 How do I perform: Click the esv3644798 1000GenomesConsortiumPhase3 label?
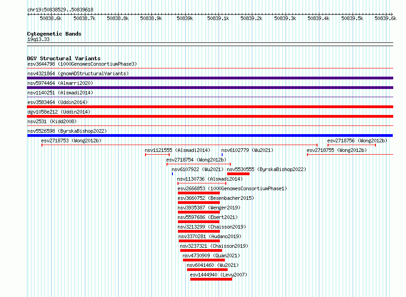82,64
